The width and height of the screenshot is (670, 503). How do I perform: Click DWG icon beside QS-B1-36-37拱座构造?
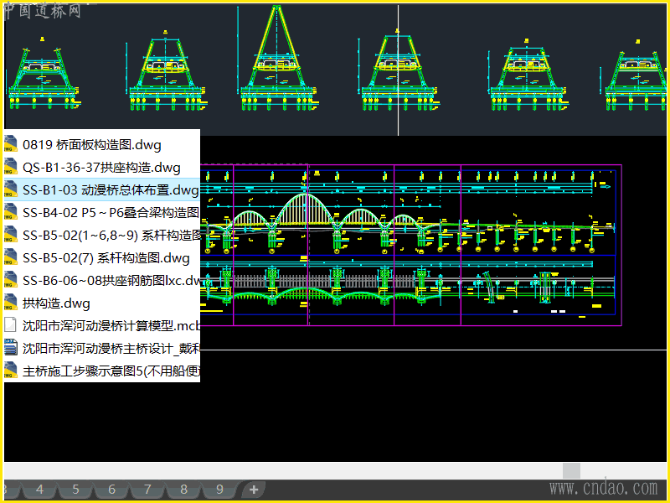pos(11,166)
